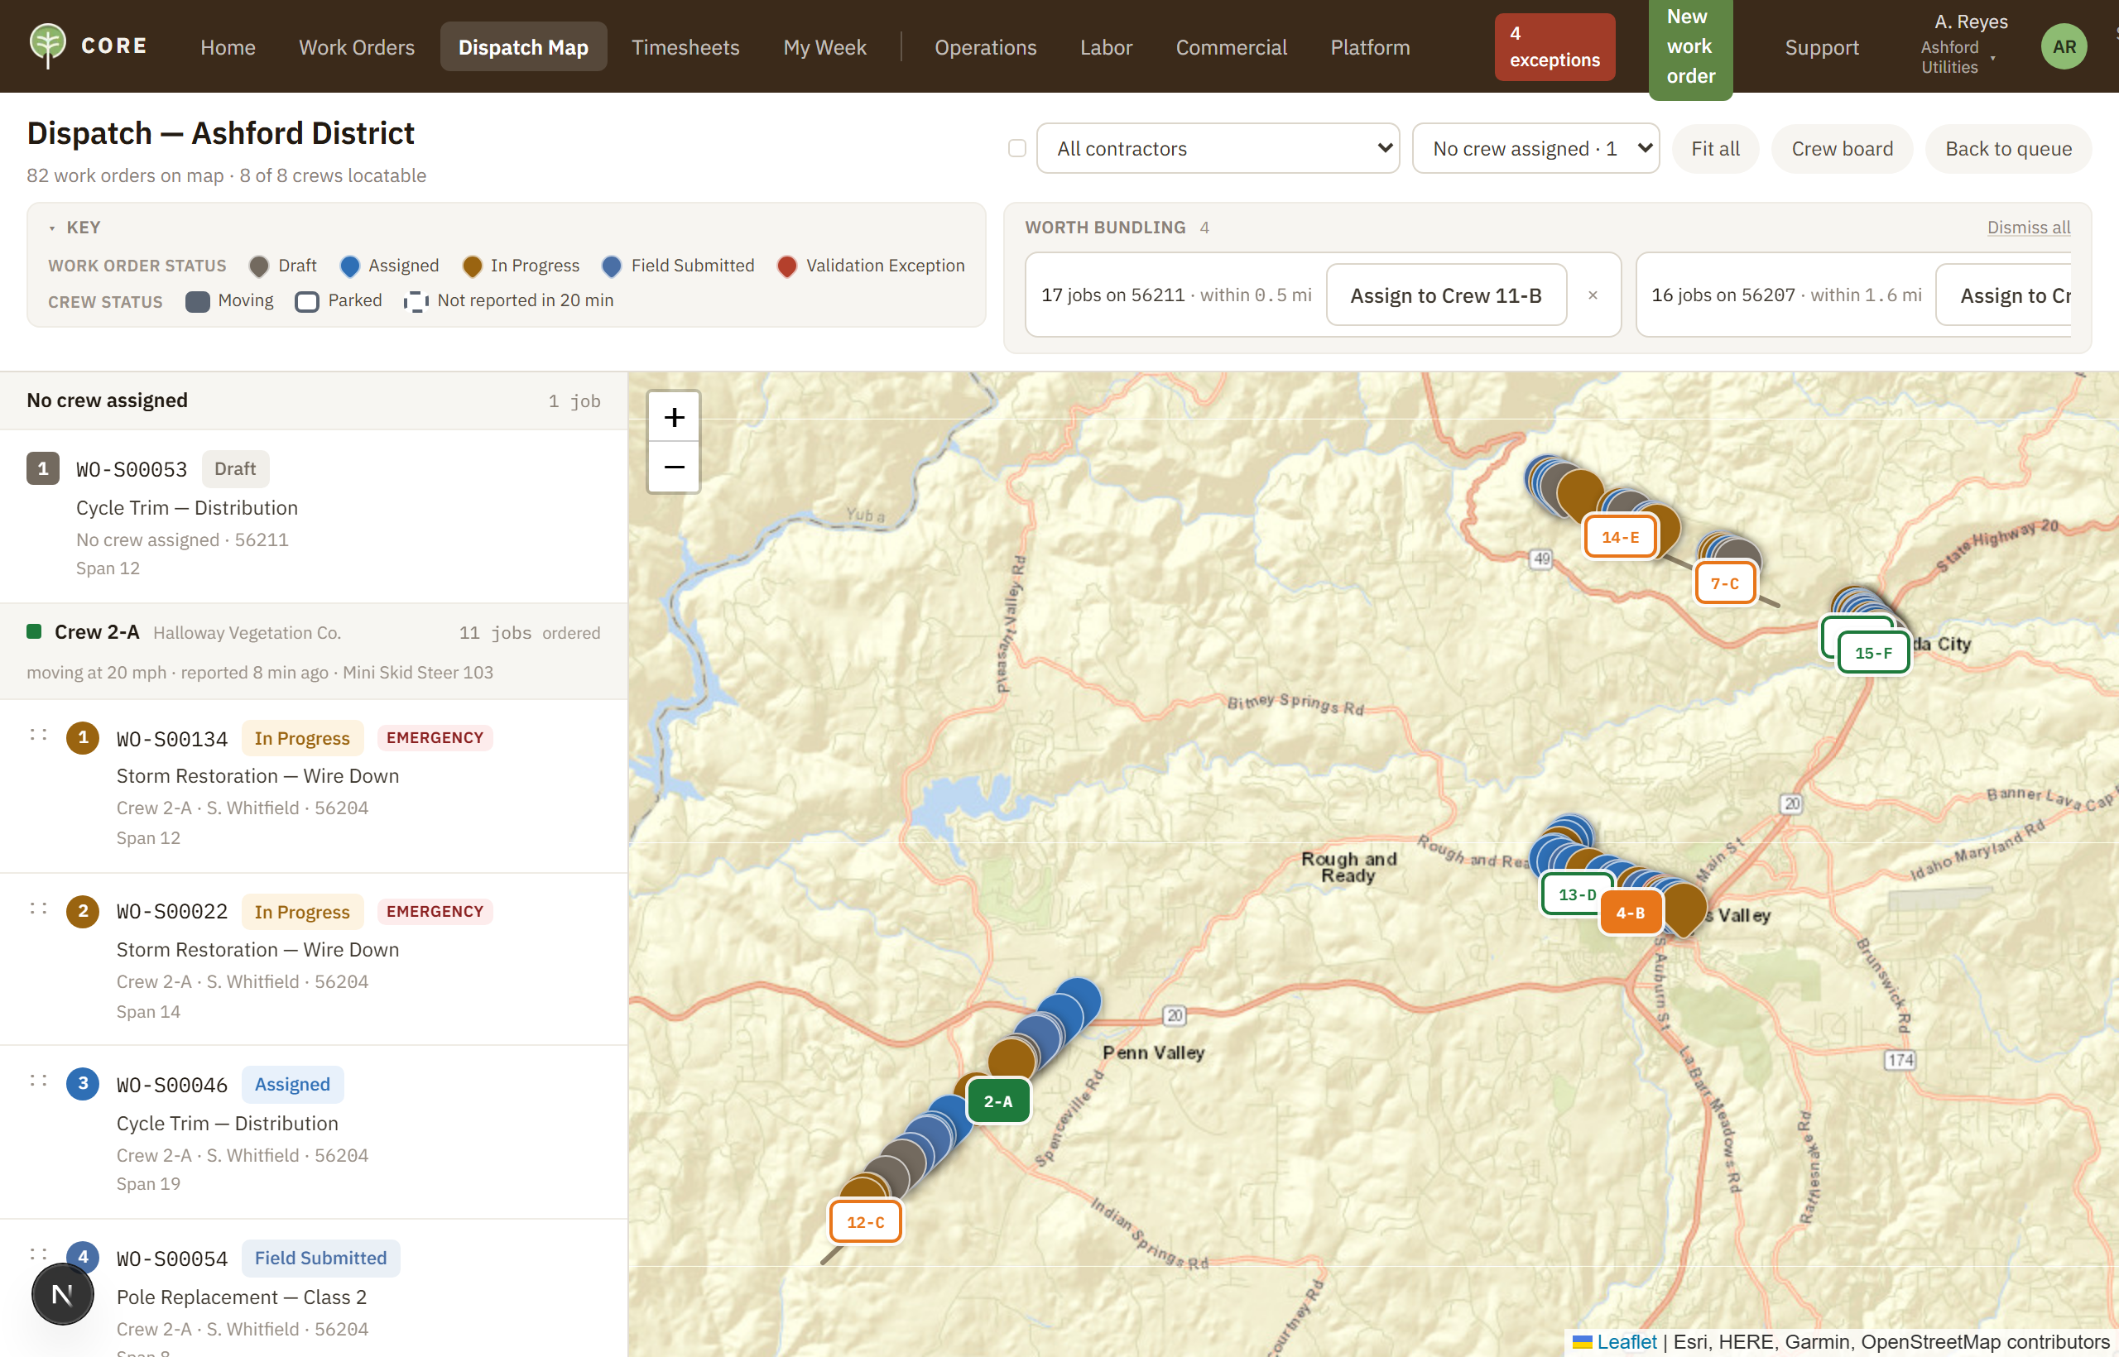Click the Field Submitted badge on WO-S00054

tap(321, 1259)
